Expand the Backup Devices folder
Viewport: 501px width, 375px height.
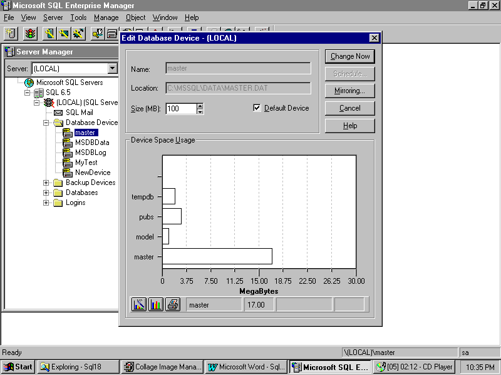coord(46,182)
